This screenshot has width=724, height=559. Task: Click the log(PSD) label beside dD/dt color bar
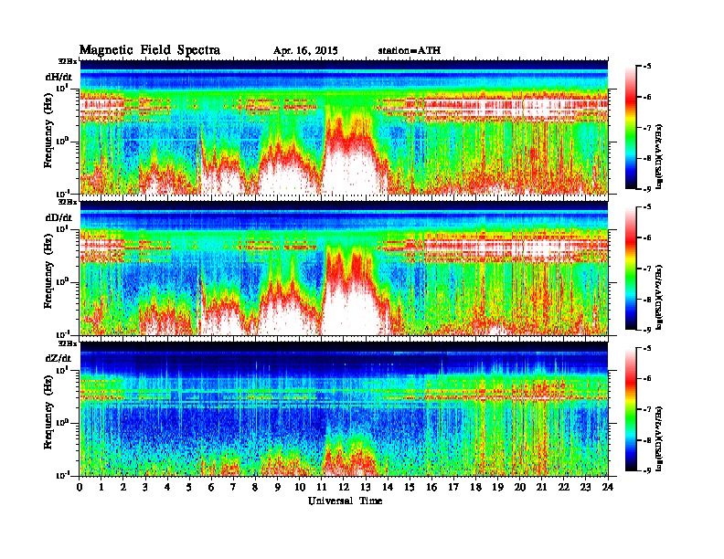click(659, 298)
